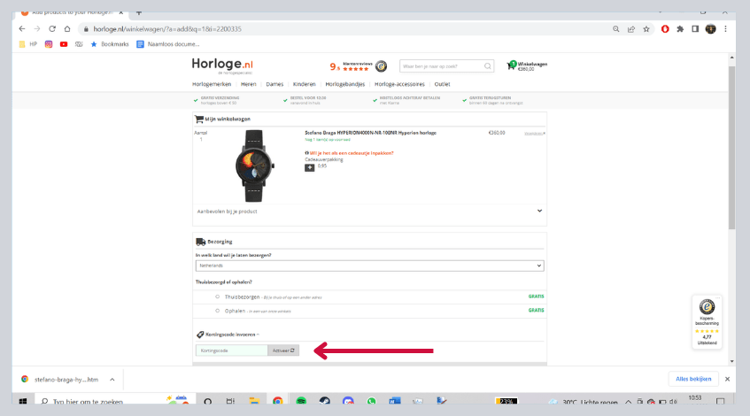This screenshot has height=416, width=750.
Task: Click the Stefano Braga Hyperion watch image
Action: tap(254, 166)
